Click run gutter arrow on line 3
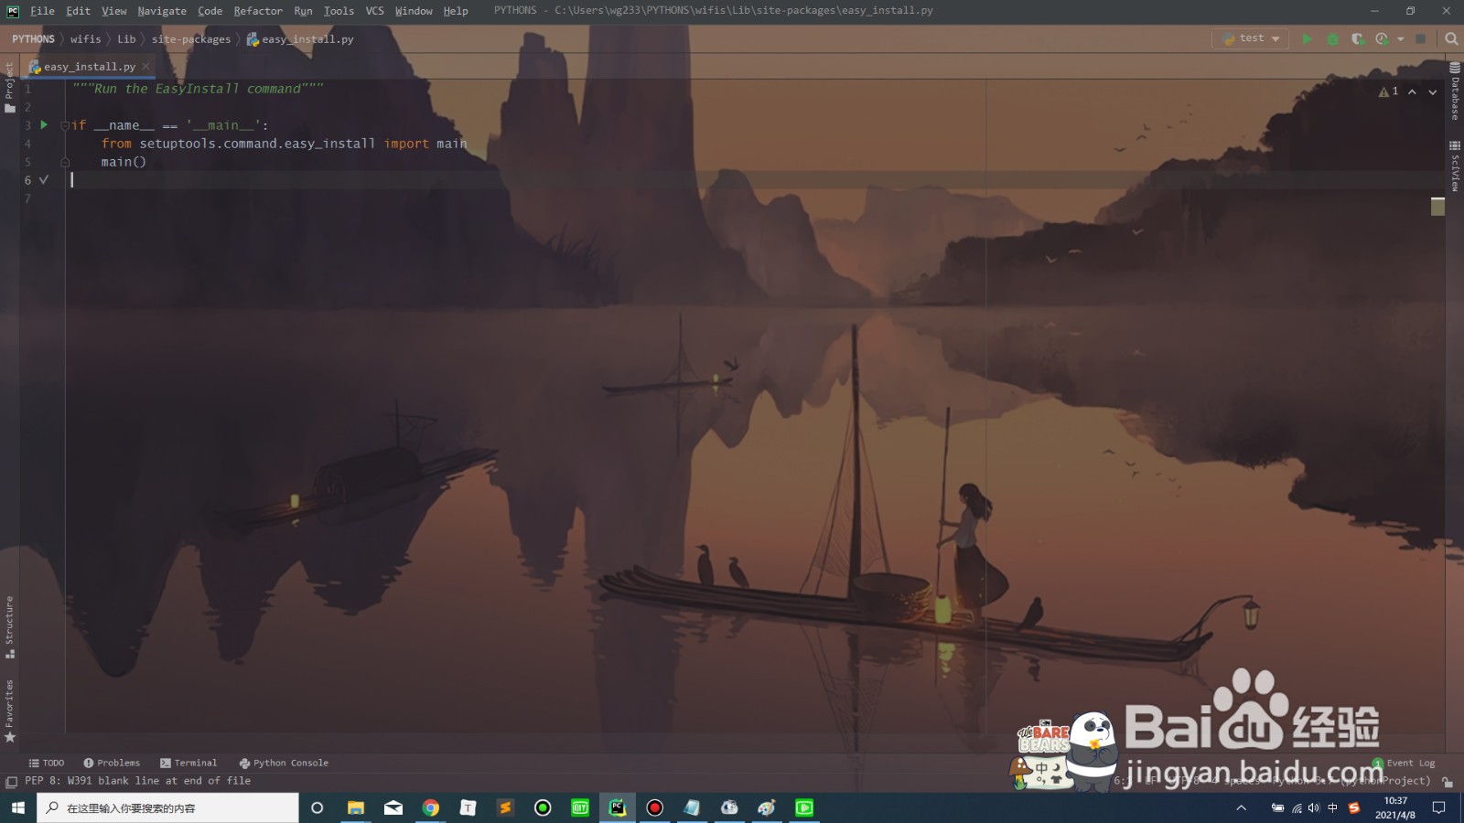 tap(44, 125)
